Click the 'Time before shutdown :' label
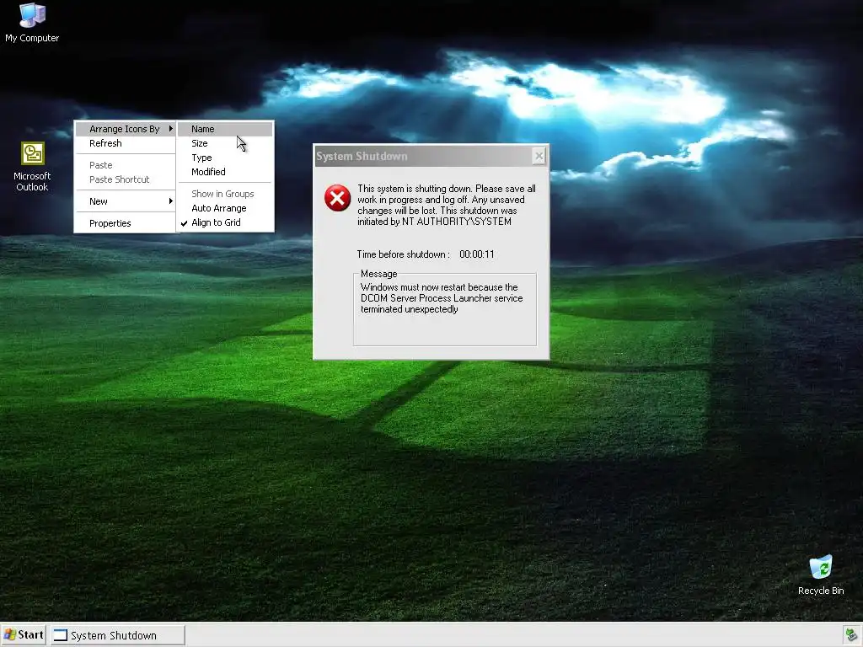Screen dimensions: 863x647 click(404, 254)
